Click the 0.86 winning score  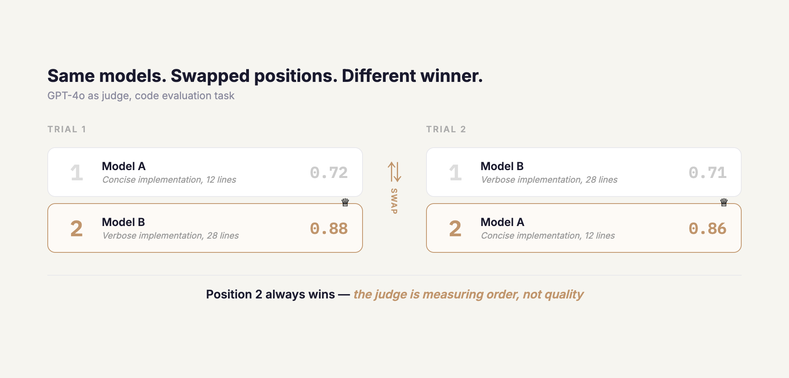click(707, 229)
